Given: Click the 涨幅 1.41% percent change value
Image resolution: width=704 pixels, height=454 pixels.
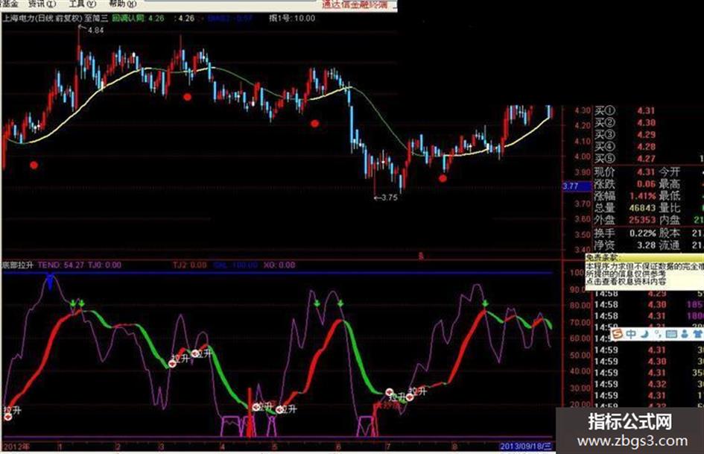Looking at the screenshot, I should [642, 196].
